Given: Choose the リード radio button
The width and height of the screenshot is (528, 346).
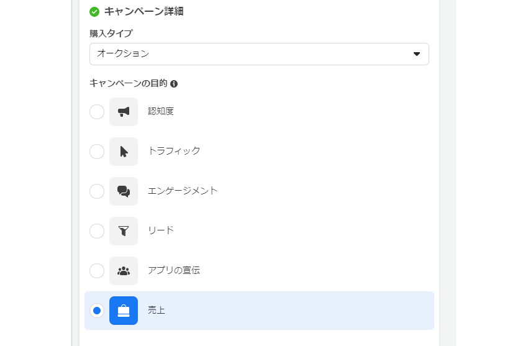Looking at the screenshot, I should pos(97,231).
